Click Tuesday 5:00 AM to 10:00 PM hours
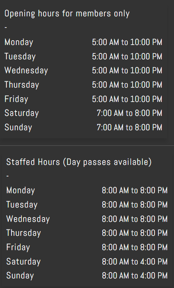The image size is (174, 288). point(127,57)
